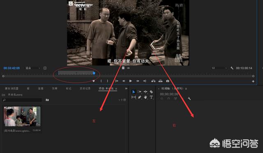Image resolution: width=263 pixels, height=153 pixels.
Task: Jump to the In point
Action: tap(117, 81)
